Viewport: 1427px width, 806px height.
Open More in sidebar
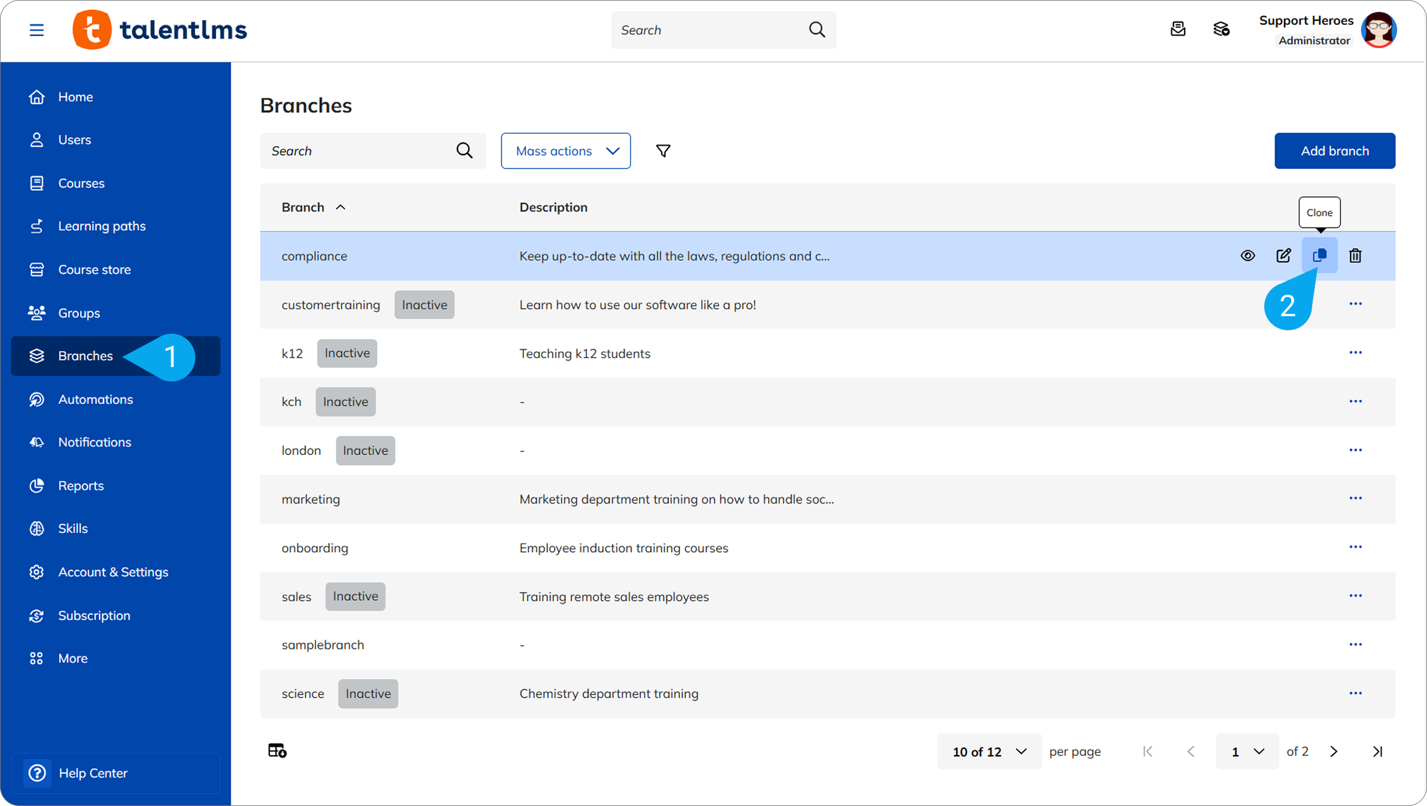coord(115,658)
